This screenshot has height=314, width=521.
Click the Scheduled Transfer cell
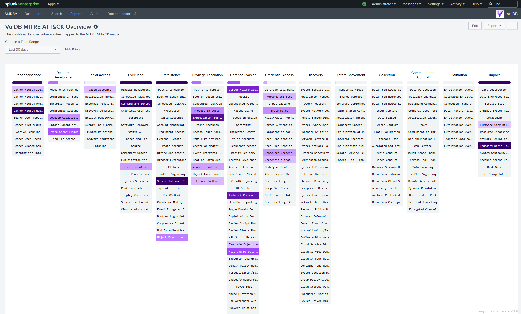[459, 104]
